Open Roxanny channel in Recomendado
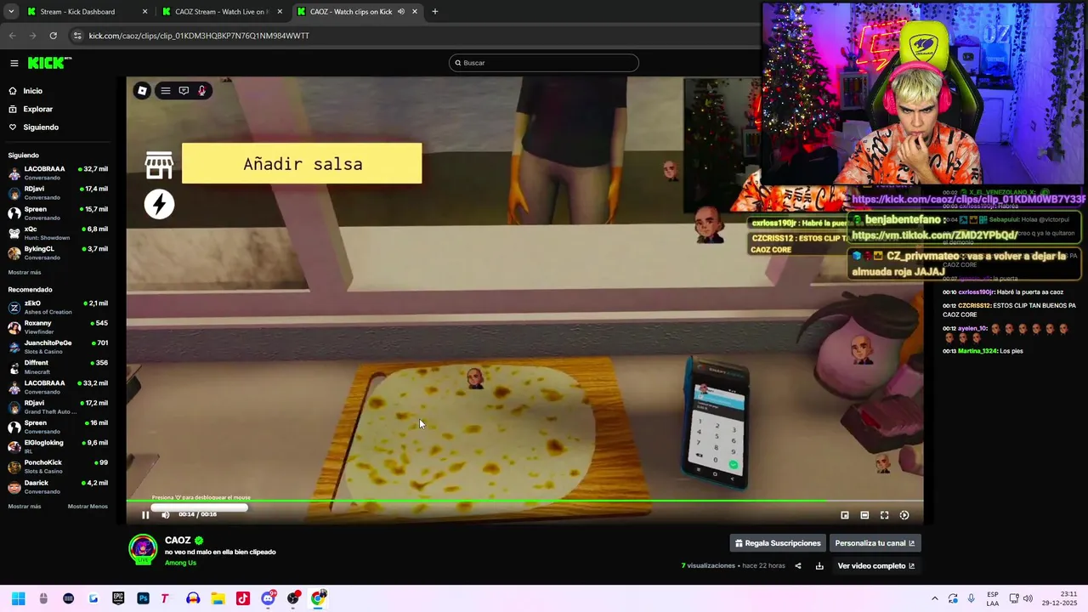Viewport: 1088px width, 612px height. (x=58, y=327)
